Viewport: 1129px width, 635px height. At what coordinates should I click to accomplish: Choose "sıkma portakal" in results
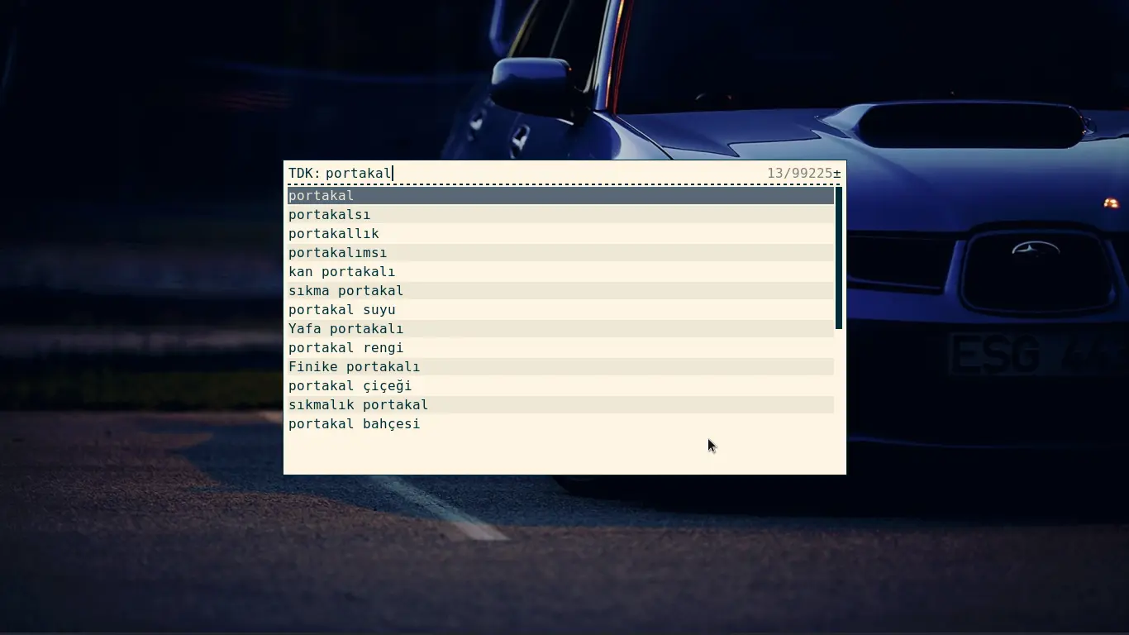[560, 291]
